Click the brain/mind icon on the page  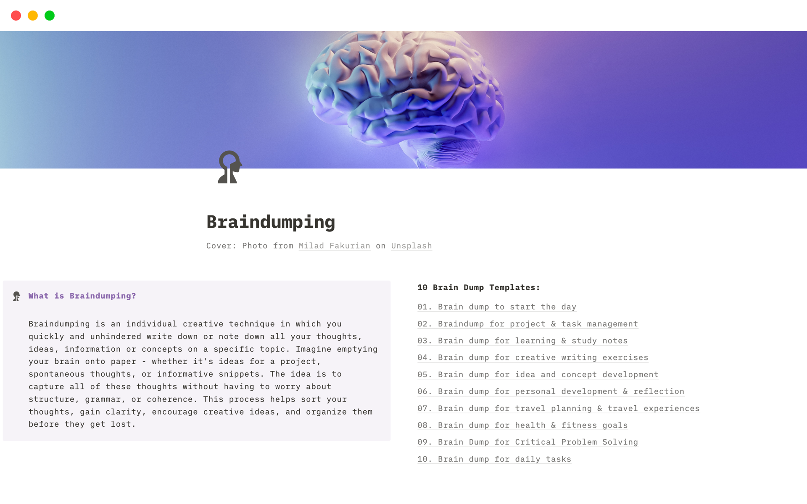229,168
